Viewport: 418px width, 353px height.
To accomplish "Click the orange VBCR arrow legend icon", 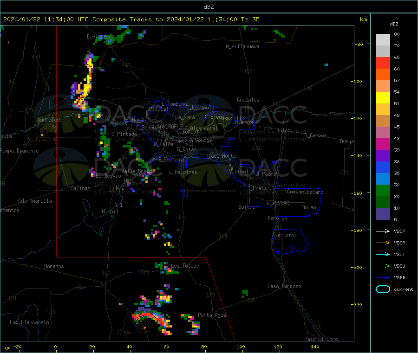I will [x=383, y=243].
